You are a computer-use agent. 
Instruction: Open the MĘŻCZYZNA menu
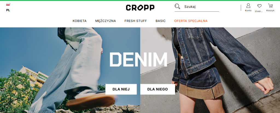(106, 21)
